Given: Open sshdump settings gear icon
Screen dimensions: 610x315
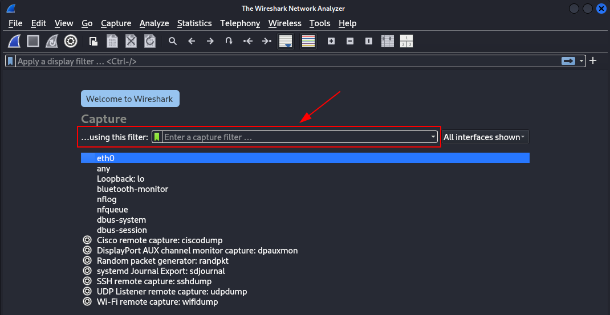Looking at the screenshot, I should [x=87, y=281].
